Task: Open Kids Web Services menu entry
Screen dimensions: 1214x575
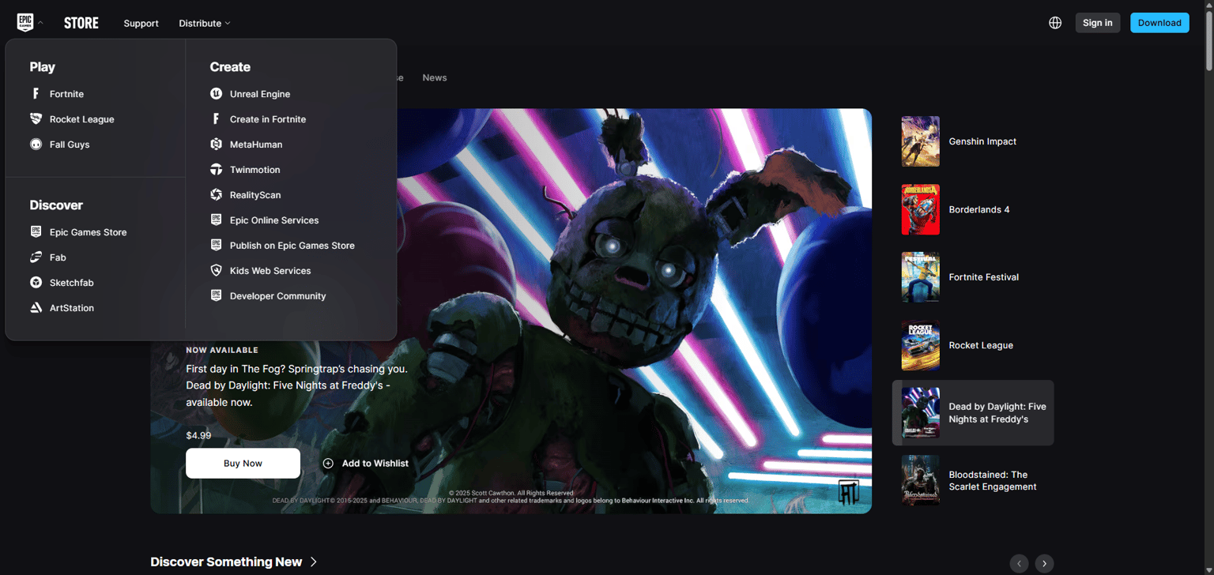Action: (270, 271)
